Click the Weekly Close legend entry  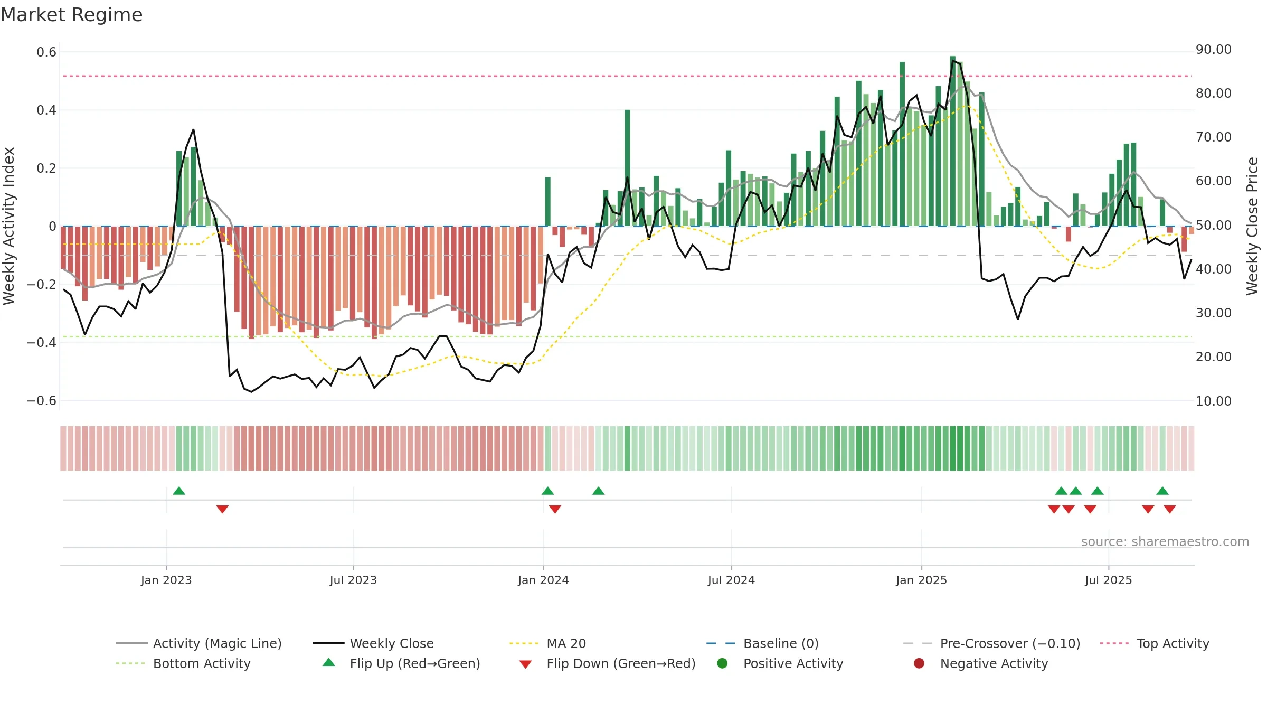click(373, 643)
